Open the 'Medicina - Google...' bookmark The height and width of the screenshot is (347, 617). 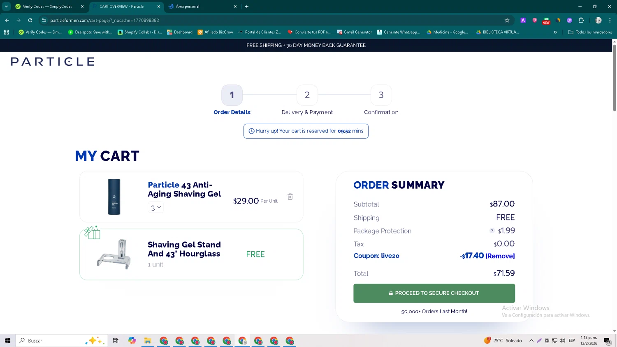(447, 32)
